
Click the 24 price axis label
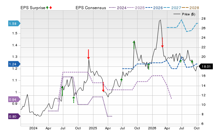203,38
